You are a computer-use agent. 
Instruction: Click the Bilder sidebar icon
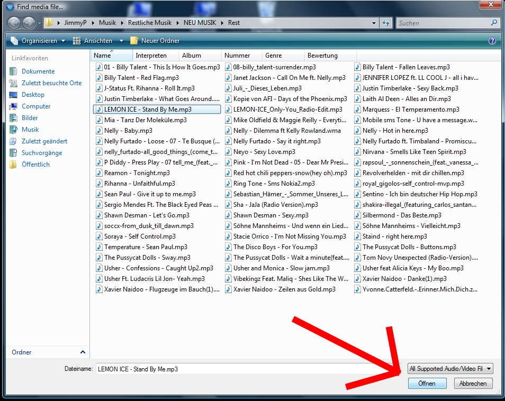(13, 118)
